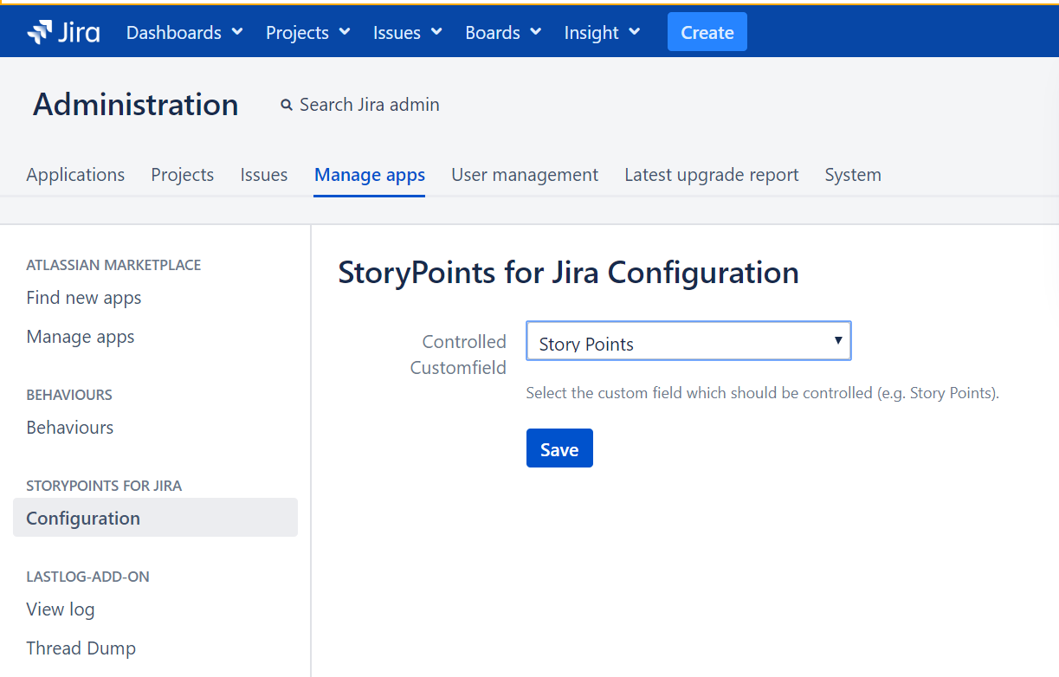Screen dimensions: 1059x677
Task: Click the search magnifier icon
Action: pyautogui.click(x=287, y=106)
